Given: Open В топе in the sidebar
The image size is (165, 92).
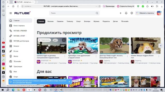Looking at the screenshot, I should (x=20, y=51).
